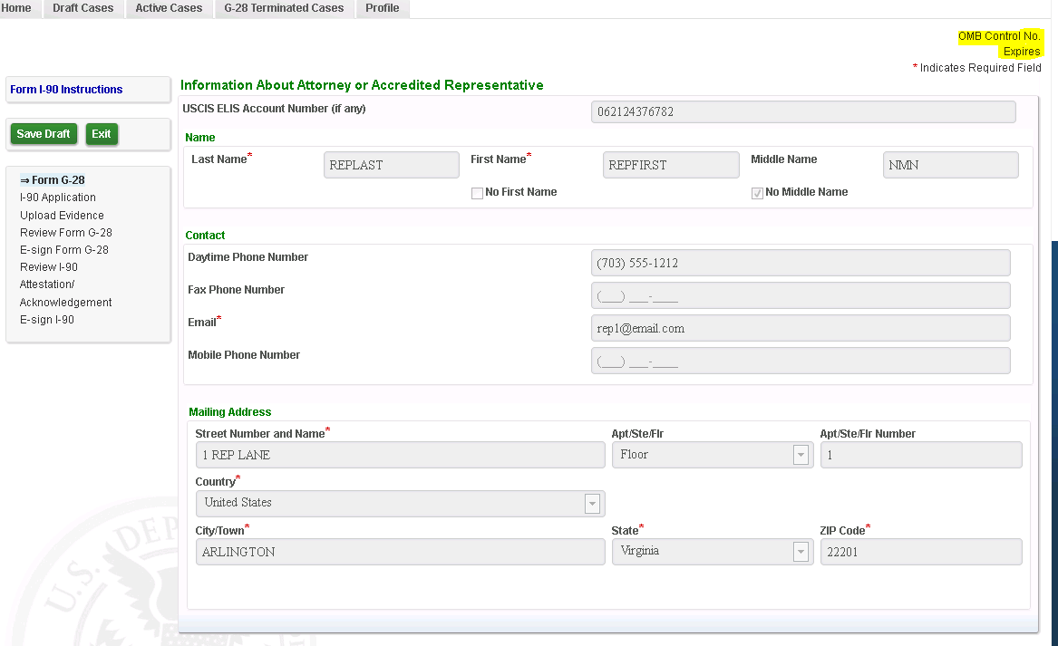Open Form I-90 Instructions link
Viewport: 1058px width, 646px height.
(x=66, y=90)
